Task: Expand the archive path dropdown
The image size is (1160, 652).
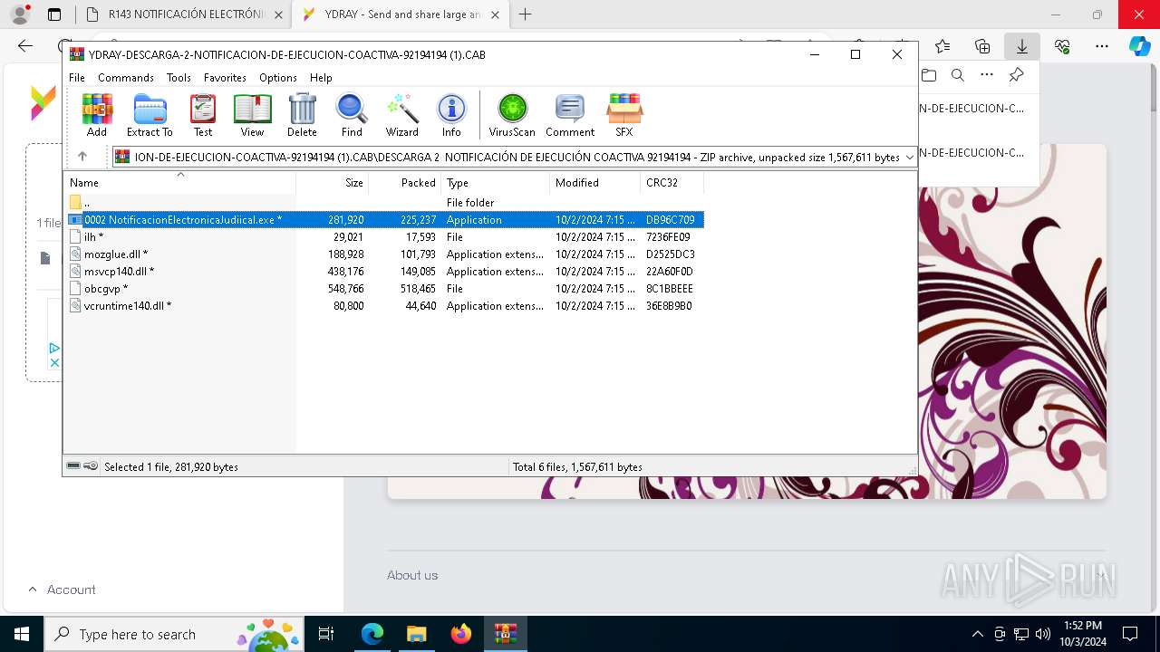Action: (x=909, y=158)
